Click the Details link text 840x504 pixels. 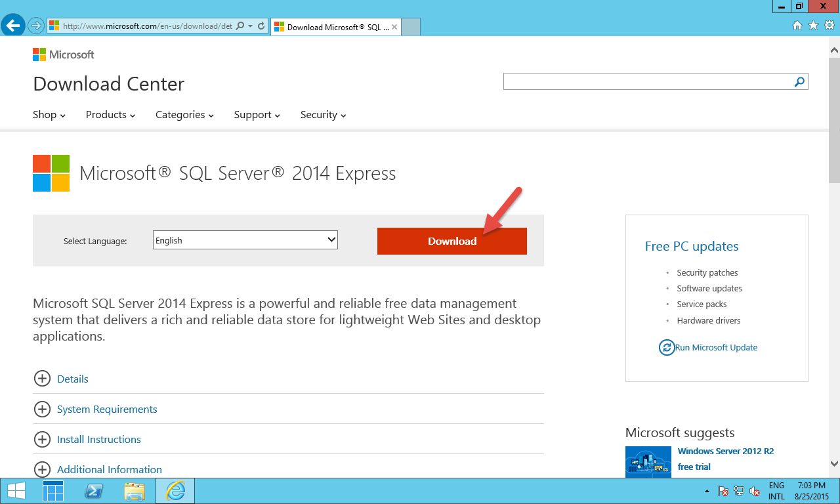72,379
